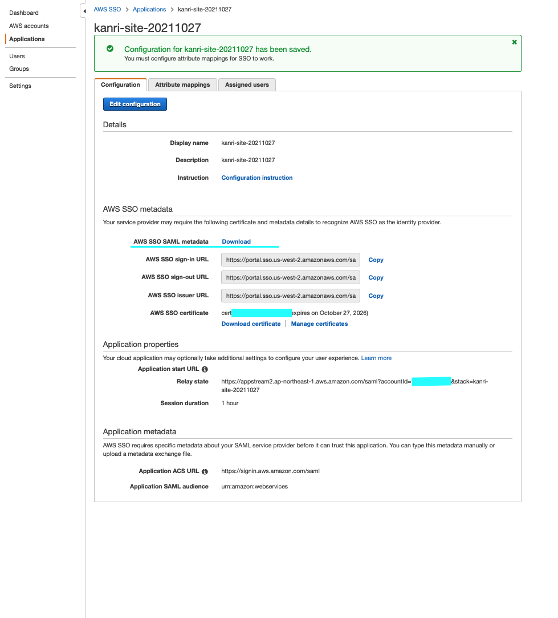
Task: Switch to the Assigned users tab
Action: point(247,84)
